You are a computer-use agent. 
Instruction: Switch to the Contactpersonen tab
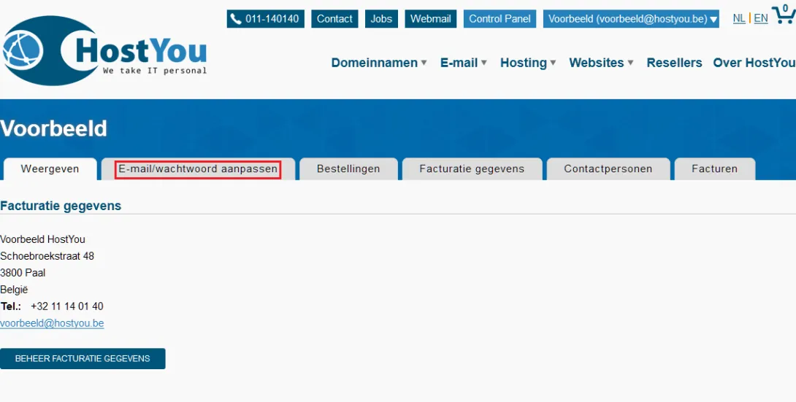tap(608, 169)
